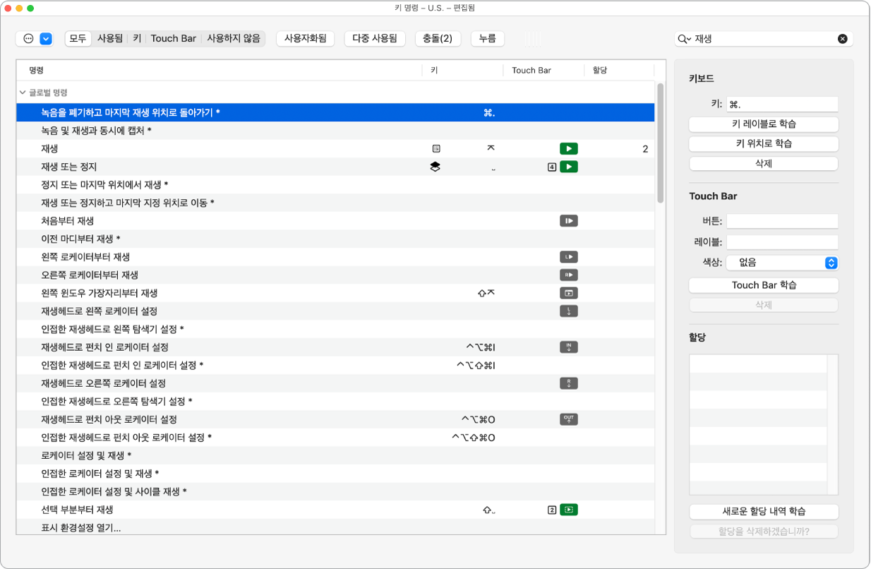Click the R-play icon for 오른쪽 로케이터부터 재생
The width and height of the screenshot is (871, 569).
569,275
